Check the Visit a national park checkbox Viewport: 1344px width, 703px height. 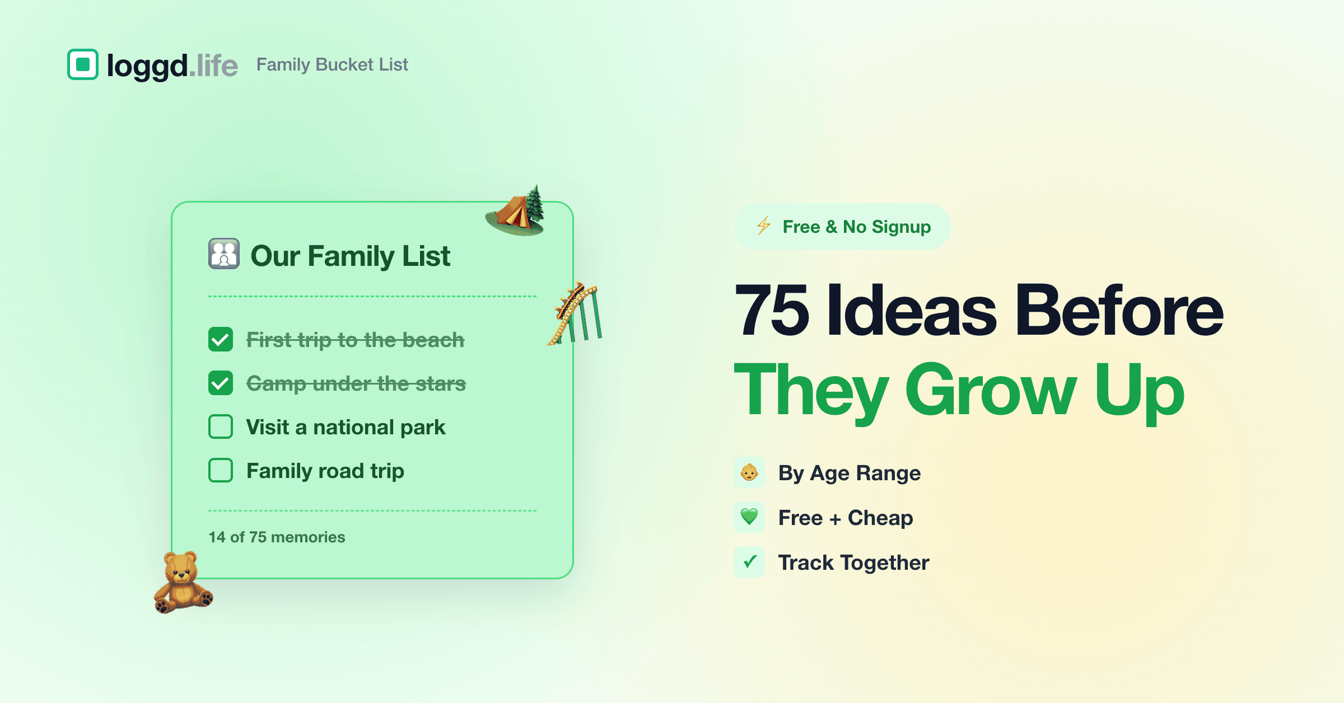point(221,427)
